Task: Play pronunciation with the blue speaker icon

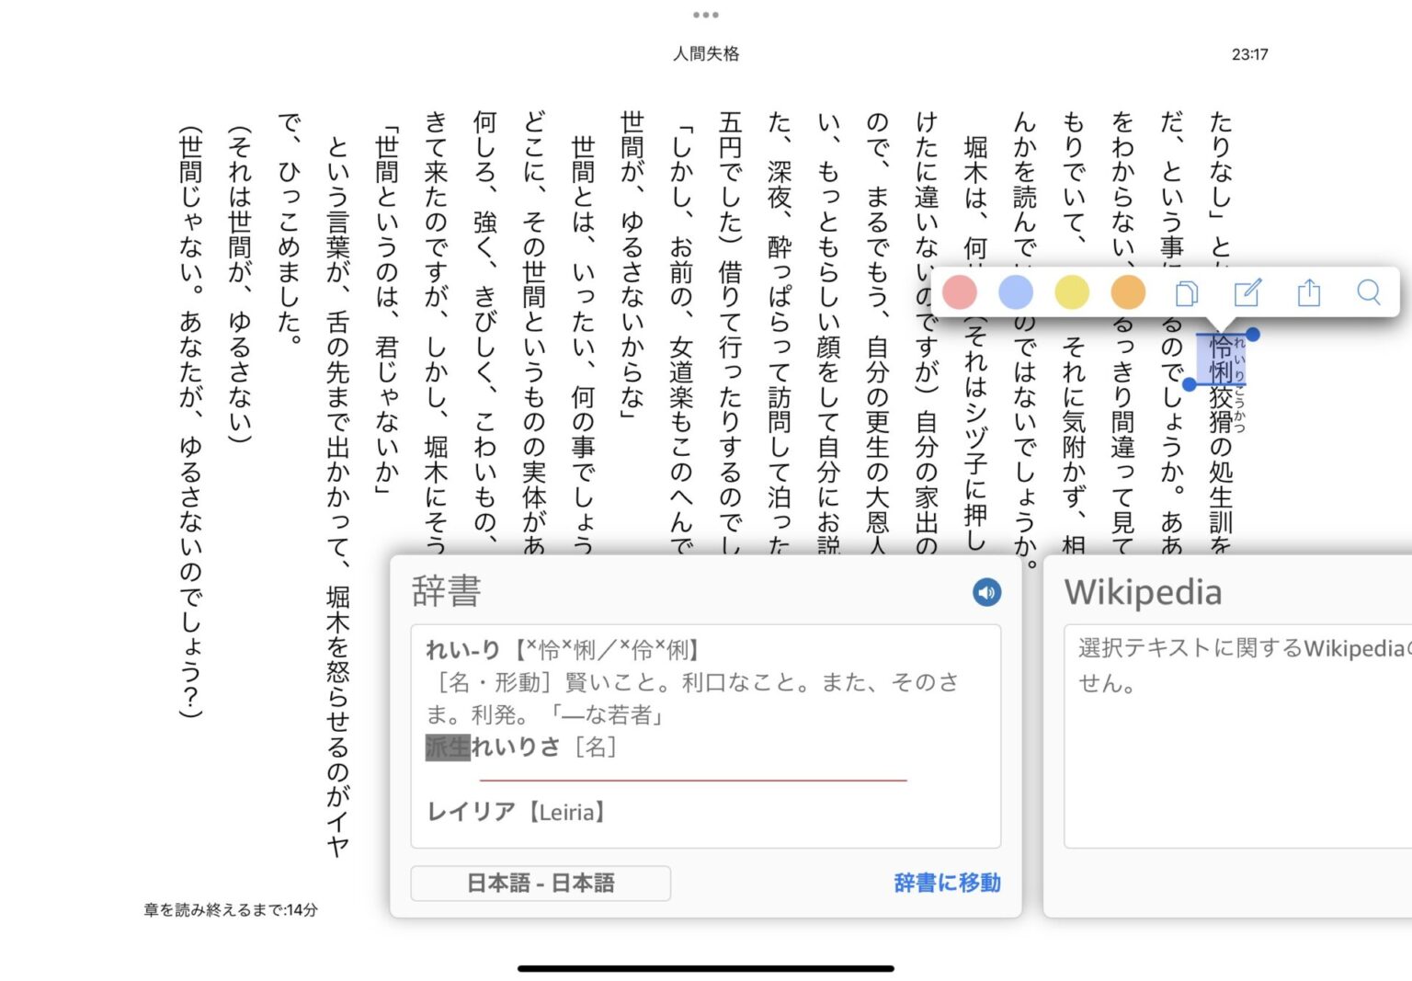Action: point(986,592)
